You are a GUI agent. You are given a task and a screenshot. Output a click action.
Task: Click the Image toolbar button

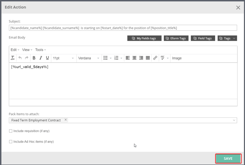(177, 58)
